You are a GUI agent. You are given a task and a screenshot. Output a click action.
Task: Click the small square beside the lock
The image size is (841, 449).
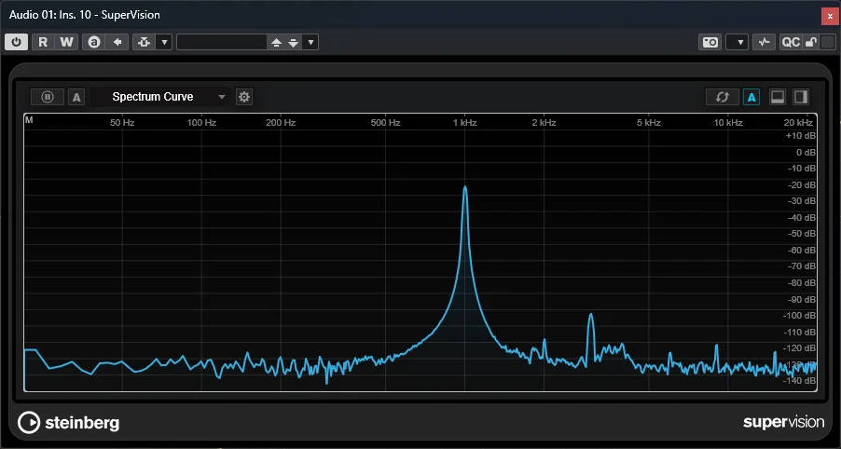828,42
